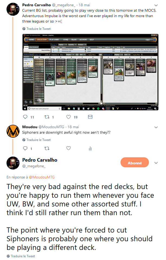166x260 pixels.
Task: Translate Moudou's tweet via Traduire le Tweet
Action: [36, 140]
